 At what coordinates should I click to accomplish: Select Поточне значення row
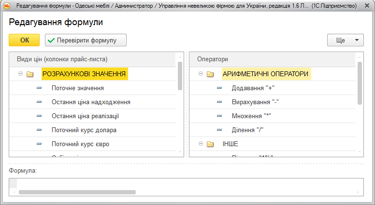coord(92,88)
